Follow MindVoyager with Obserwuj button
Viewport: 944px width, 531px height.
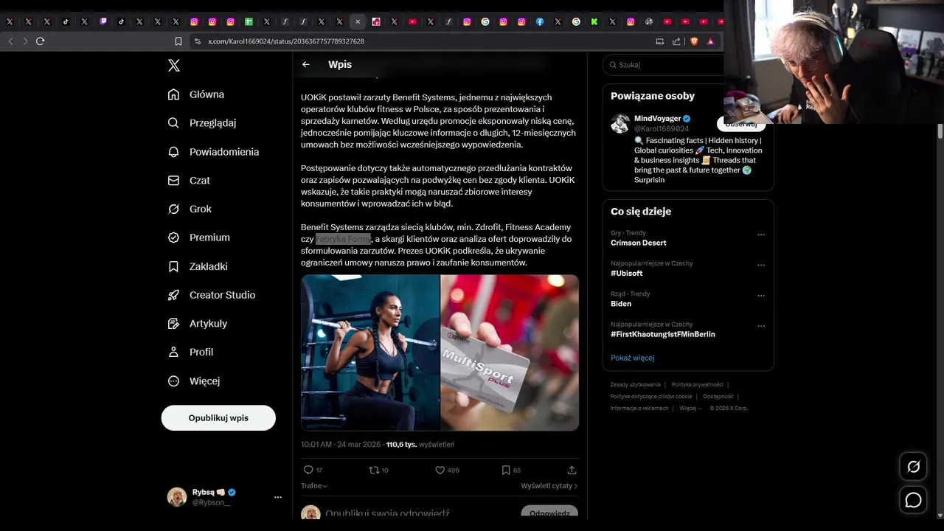point(741,124)
